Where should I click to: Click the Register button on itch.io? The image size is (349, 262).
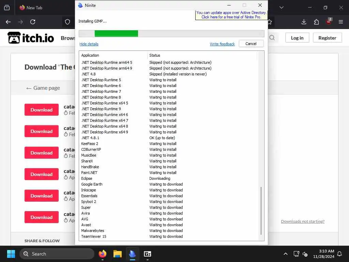tap(327, 38)
